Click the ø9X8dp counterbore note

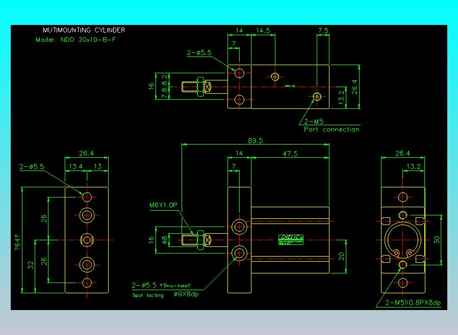[x=186, y=294]
